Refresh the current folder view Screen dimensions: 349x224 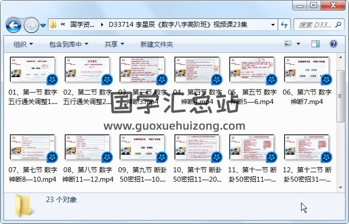tap(284, 24)
